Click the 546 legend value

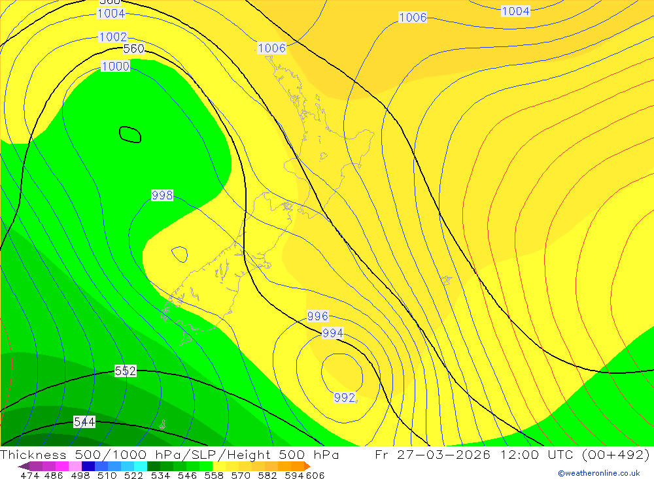pos(187,475)
